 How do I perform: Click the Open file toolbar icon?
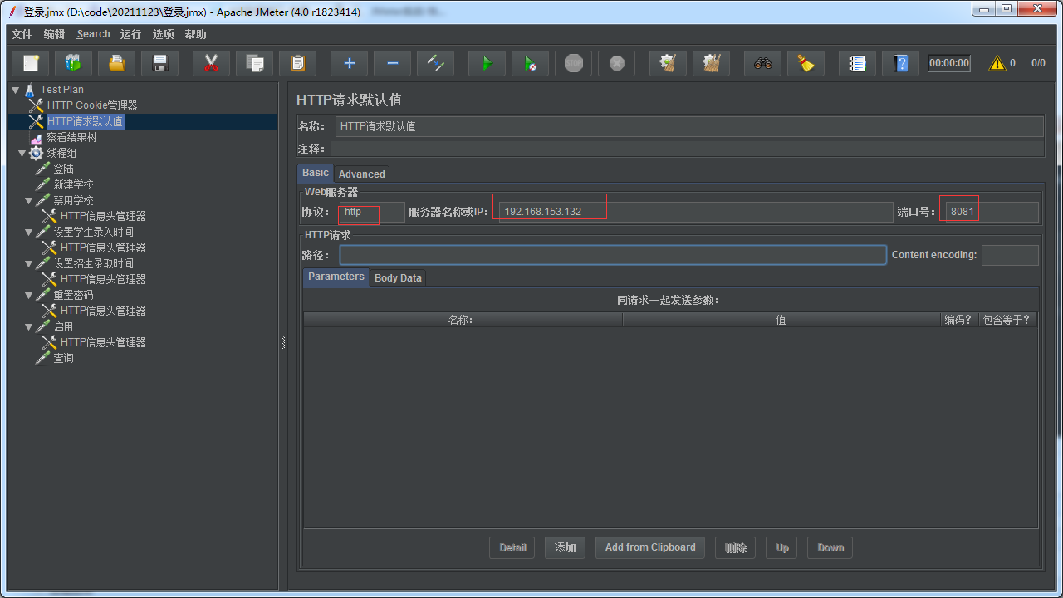coord(117,63)
